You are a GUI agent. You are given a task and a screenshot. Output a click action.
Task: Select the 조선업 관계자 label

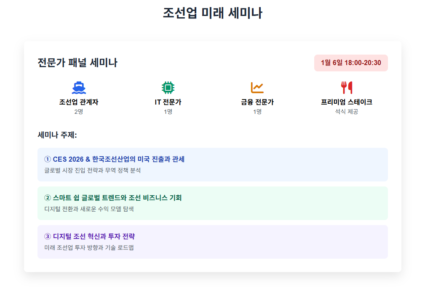coord(79,102)
